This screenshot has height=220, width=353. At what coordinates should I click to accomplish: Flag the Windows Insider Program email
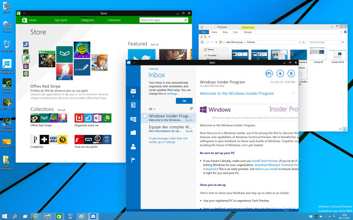(293, 93)
